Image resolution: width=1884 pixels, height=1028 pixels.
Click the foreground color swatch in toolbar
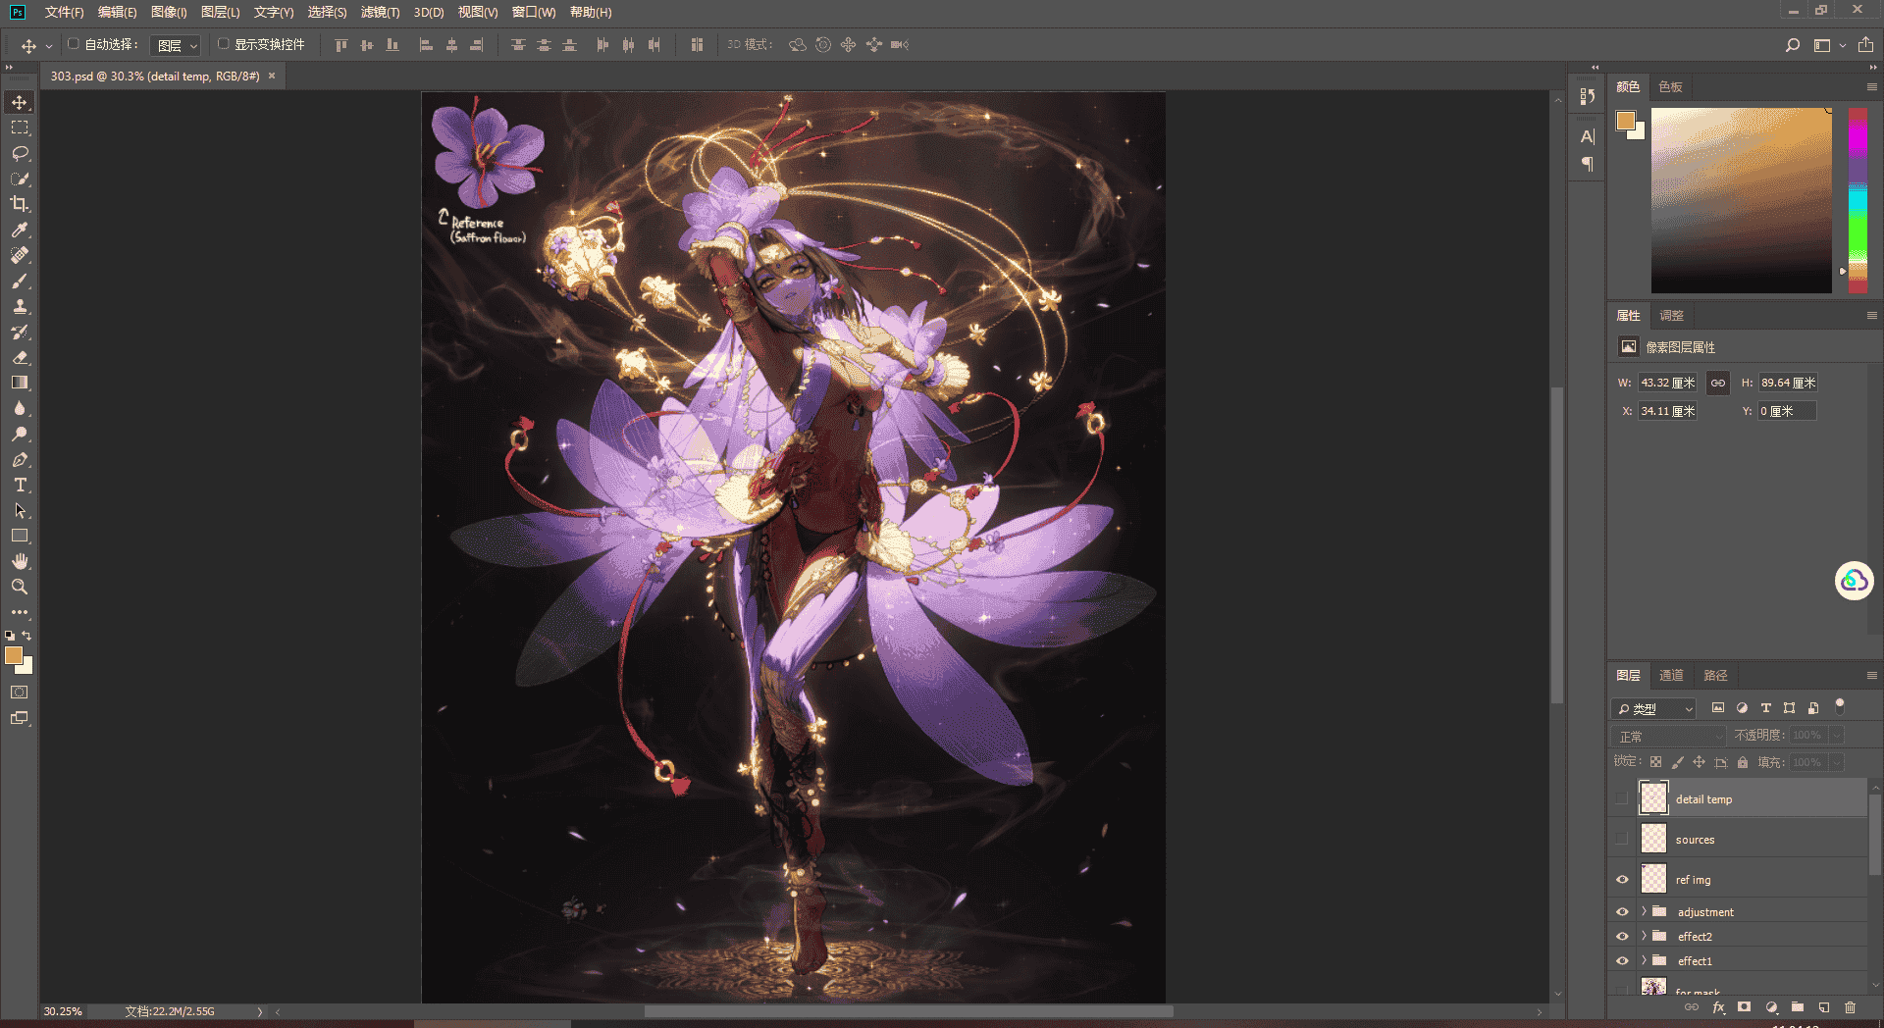click(x=14, y=656)
